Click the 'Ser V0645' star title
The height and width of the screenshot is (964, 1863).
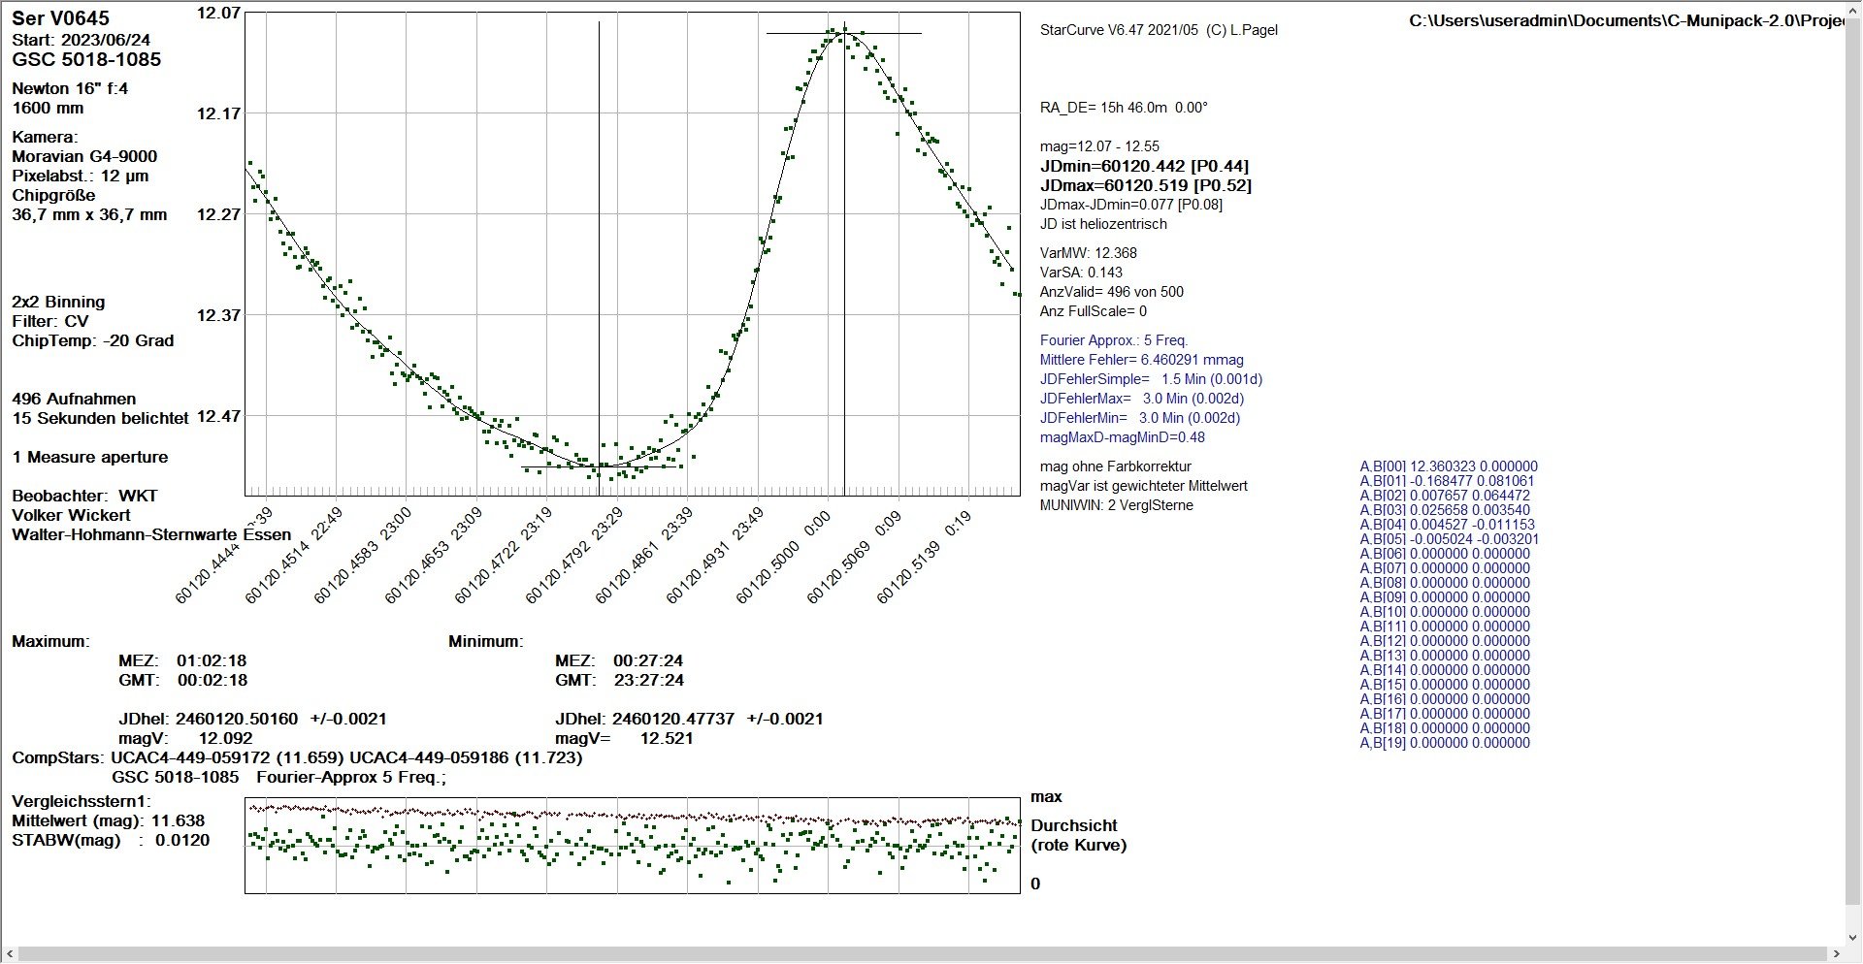61,18
